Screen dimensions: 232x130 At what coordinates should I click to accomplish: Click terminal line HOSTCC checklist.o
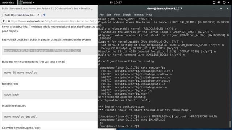coord(137,71)
